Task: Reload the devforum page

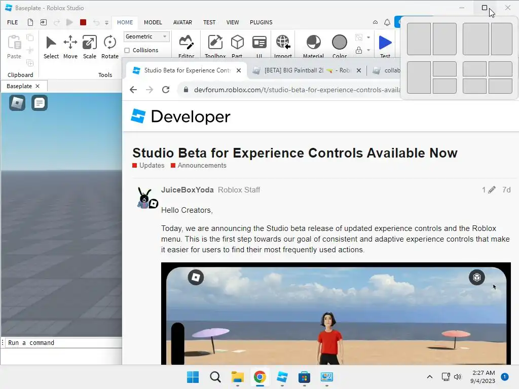Action: click(166, 90)
